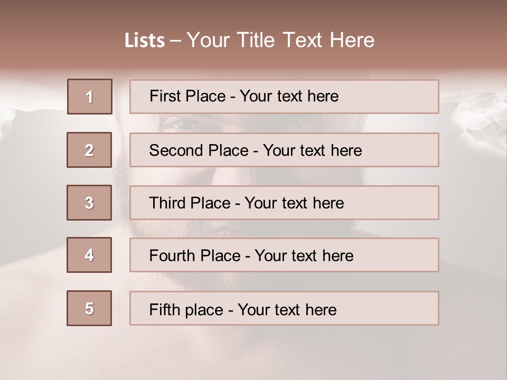This screenshot has width=507, height=380.
Task: Click 'Your Title Text Here' in the title
Action: (x=280, y=40)
